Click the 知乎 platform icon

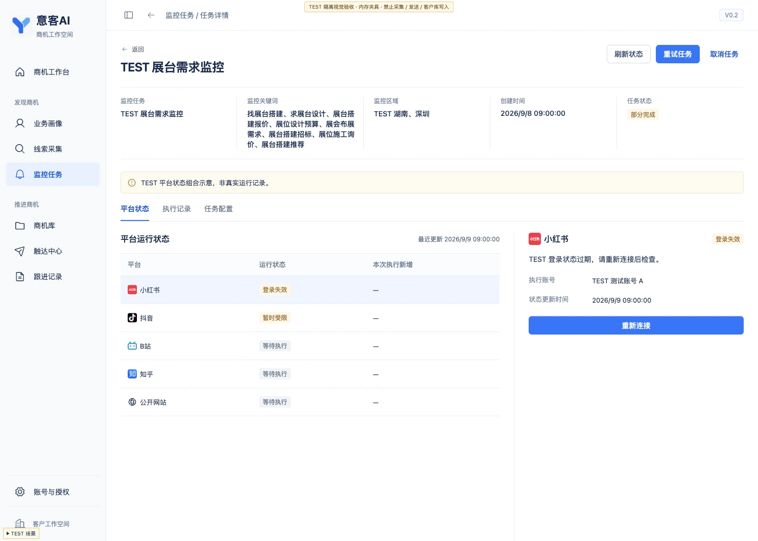(x=132, y=374)
